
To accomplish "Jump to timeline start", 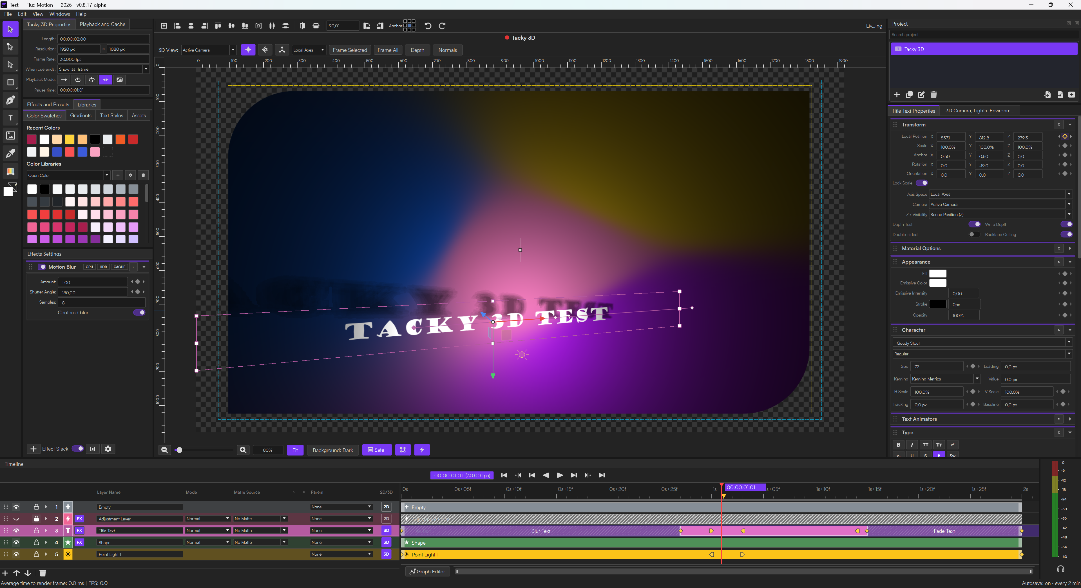I will coord(504,475).
